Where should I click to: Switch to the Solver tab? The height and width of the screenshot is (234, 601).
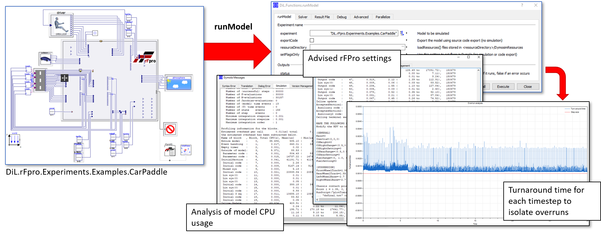point(303,17)
